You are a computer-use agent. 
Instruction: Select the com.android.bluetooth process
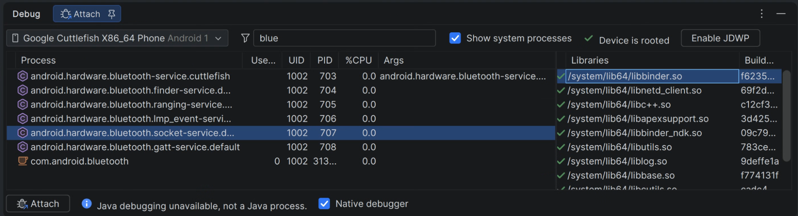281,161
